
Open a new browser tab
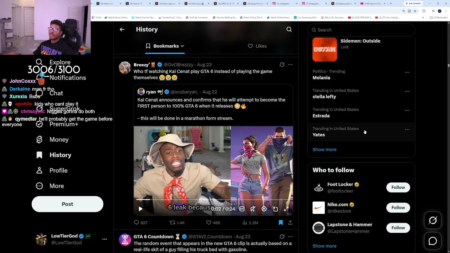[391, 4]
